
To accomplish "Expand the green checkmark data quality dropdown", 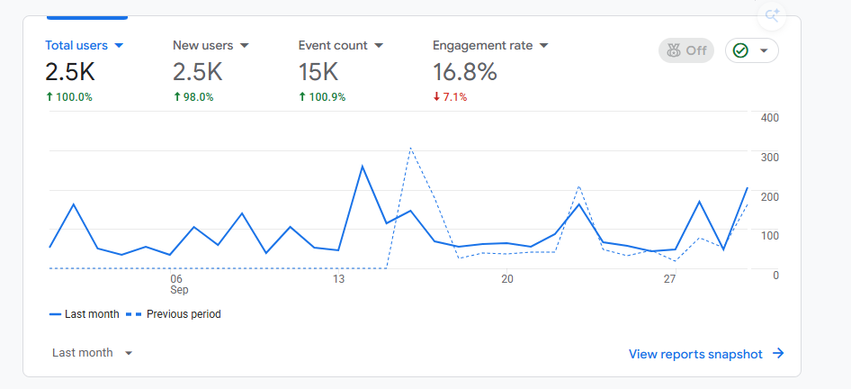I will 764,50.
